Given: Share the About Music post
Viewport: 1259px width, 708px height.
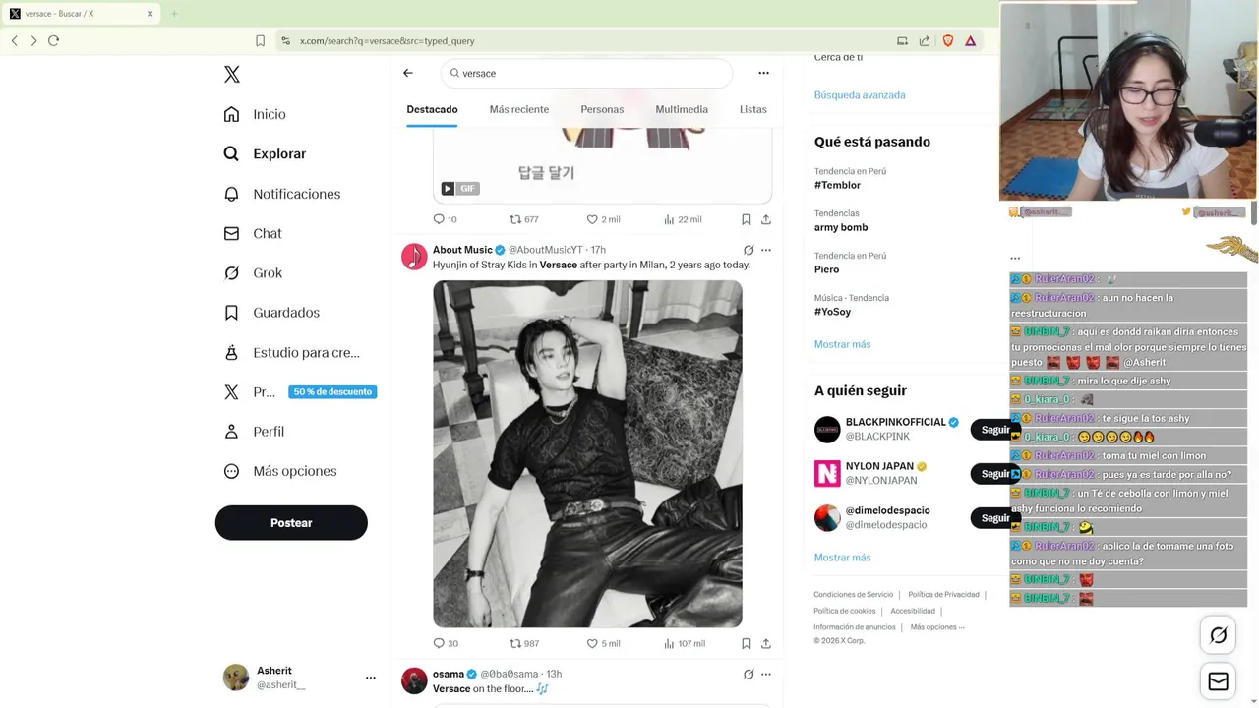Looking at the screenshot, I should (x=766, y=643).
